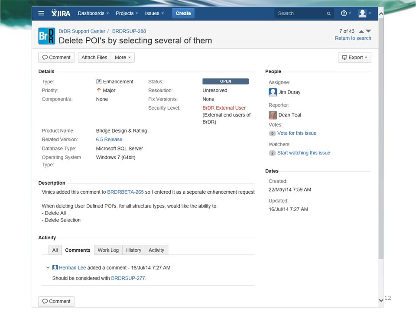This screenshot has height=312, width=416.
Task: Click the search magnifier icon
Action: coord(329,13)
